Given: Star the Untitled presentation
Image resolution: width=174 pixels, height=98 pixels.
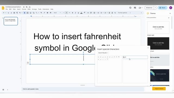Looking at the screenshot, I should [x=24, y=7].
